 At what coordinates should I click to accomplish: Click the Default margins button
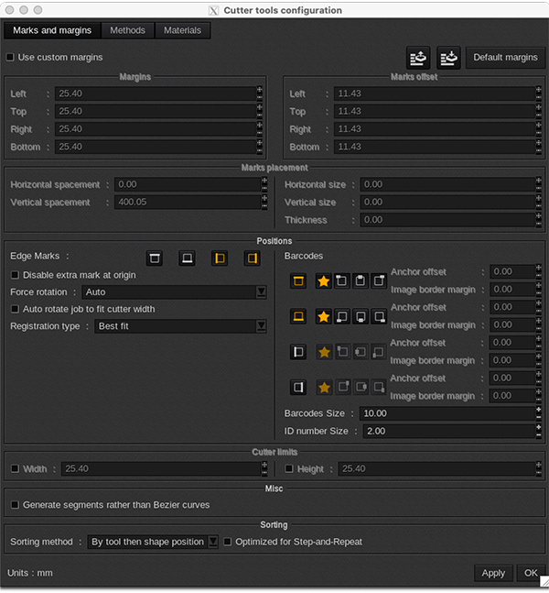coord(505,57)
